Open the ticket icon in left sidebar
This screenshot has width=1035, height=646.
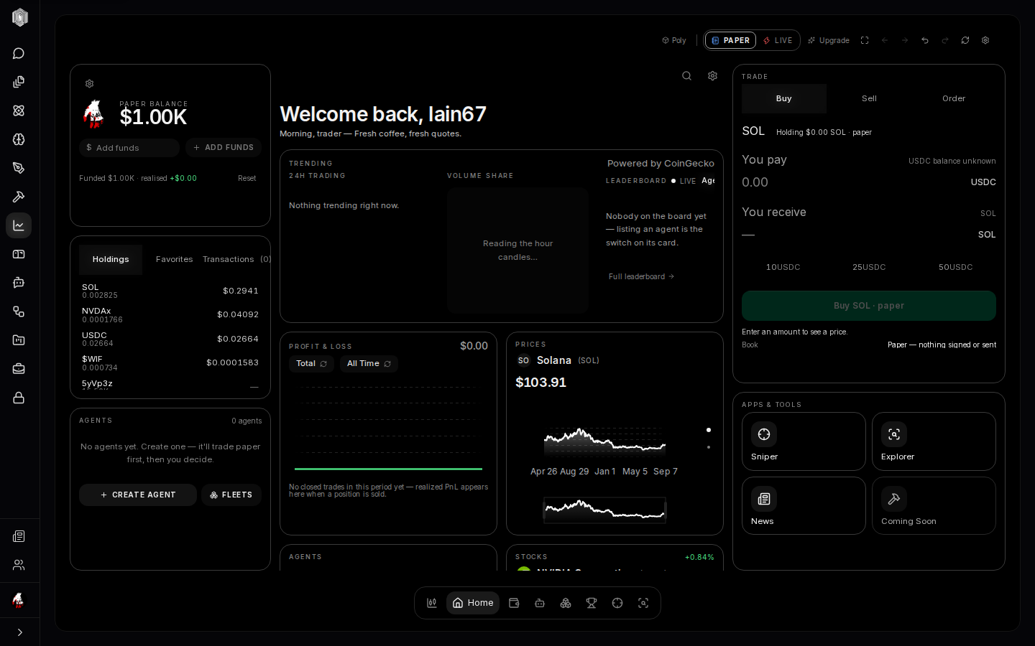[19, 254]
